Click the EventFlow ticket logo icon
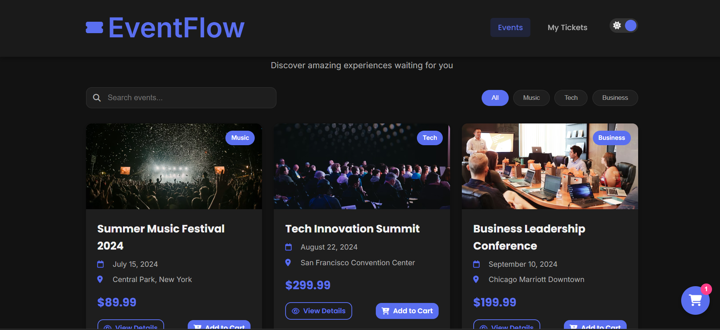 95,27
